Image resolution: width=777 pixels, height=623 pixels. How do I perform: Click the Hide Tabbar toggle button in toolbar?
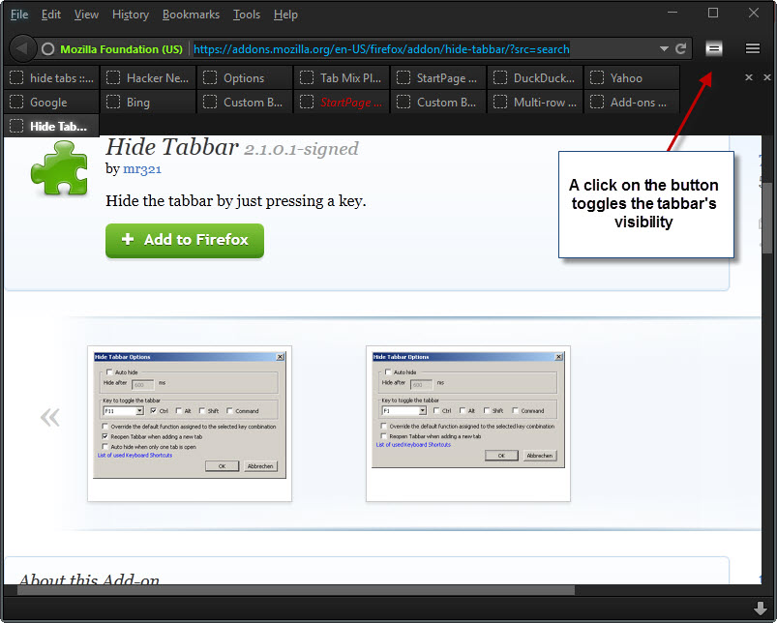tap(713, 48)
